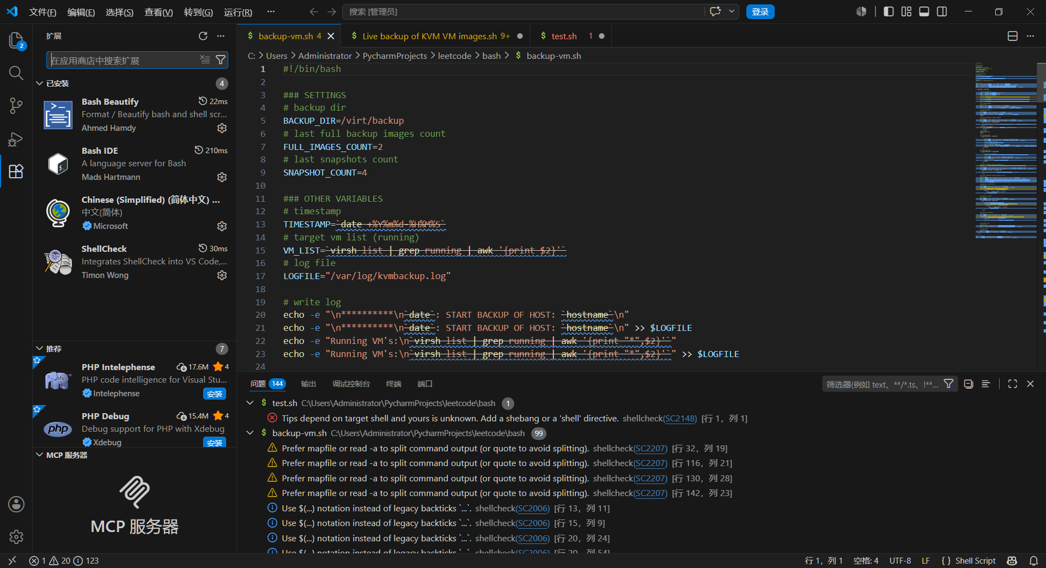Toggle the primary sidebar visibility
The height and width of the screenshot is (568, 1046).
click(889, 11)
